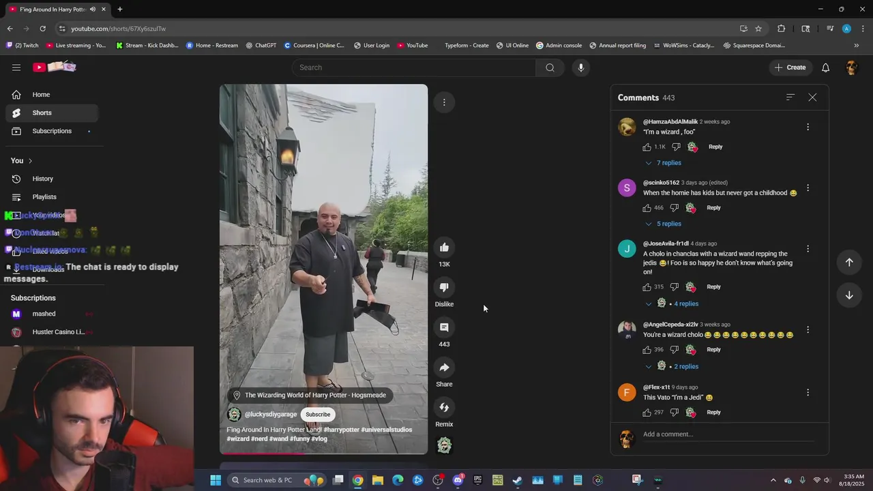The image size is (873, 491).
Task: Open Home in the sidebar
Action: (53, 95)
